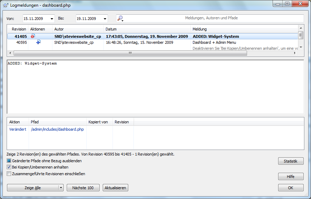
Task: Enable 'Zusammengeführte Revisionen einschließen' checkbox
Action: (x=9, y=173)
